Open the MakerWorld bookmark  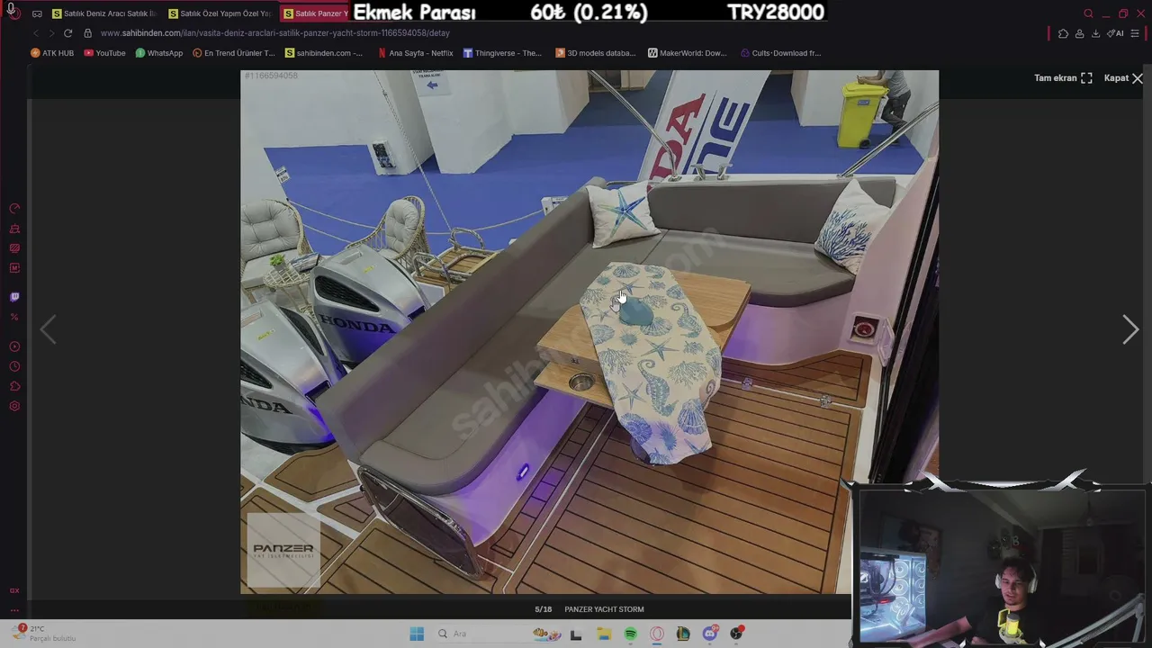(x=688, y=53)
